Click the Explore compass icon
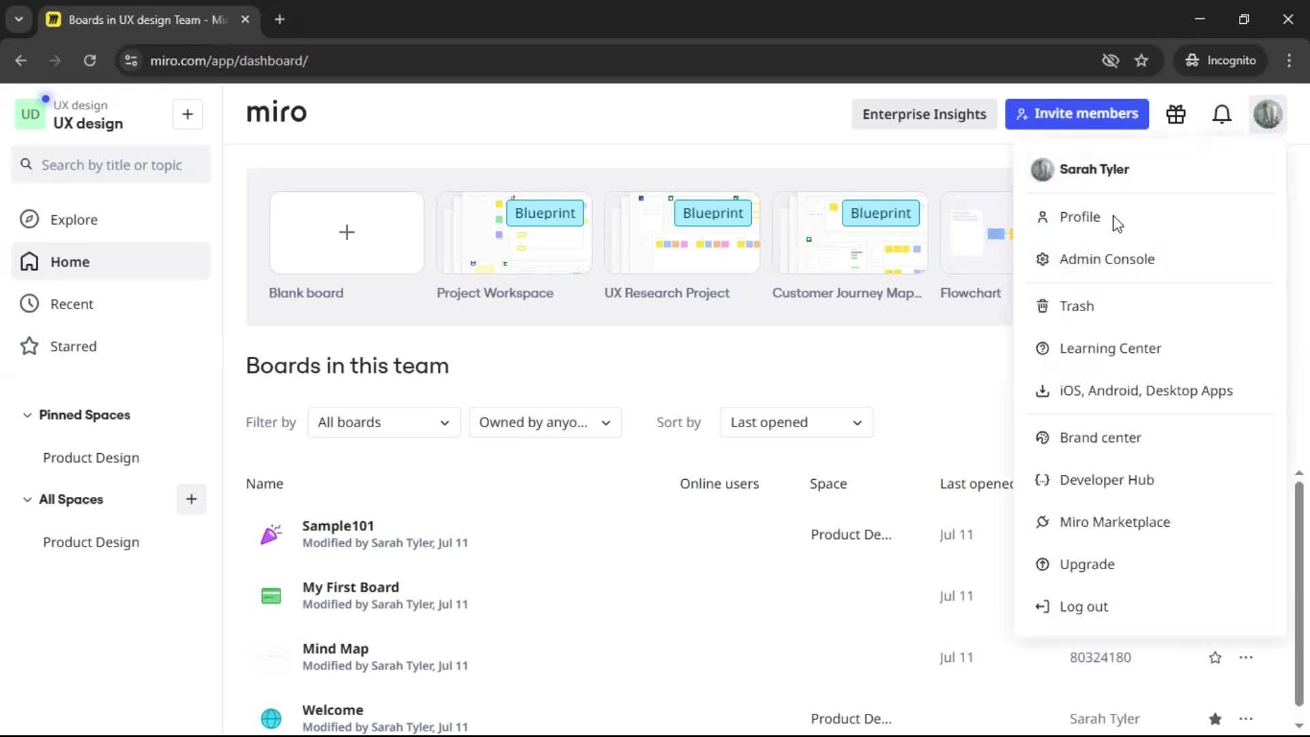1310x737 pixels. (29, 219)
